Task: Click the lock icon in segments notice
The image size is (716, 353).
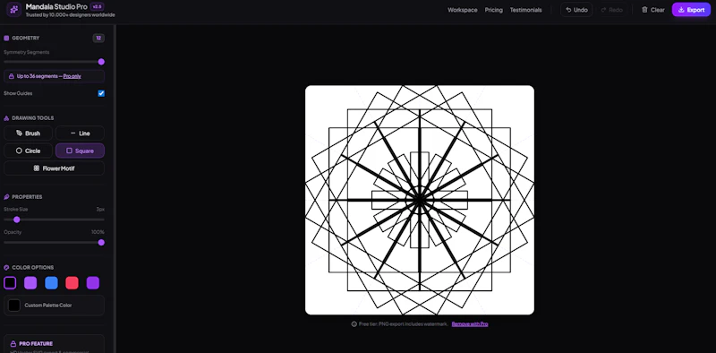Action: tap(12, 76)
